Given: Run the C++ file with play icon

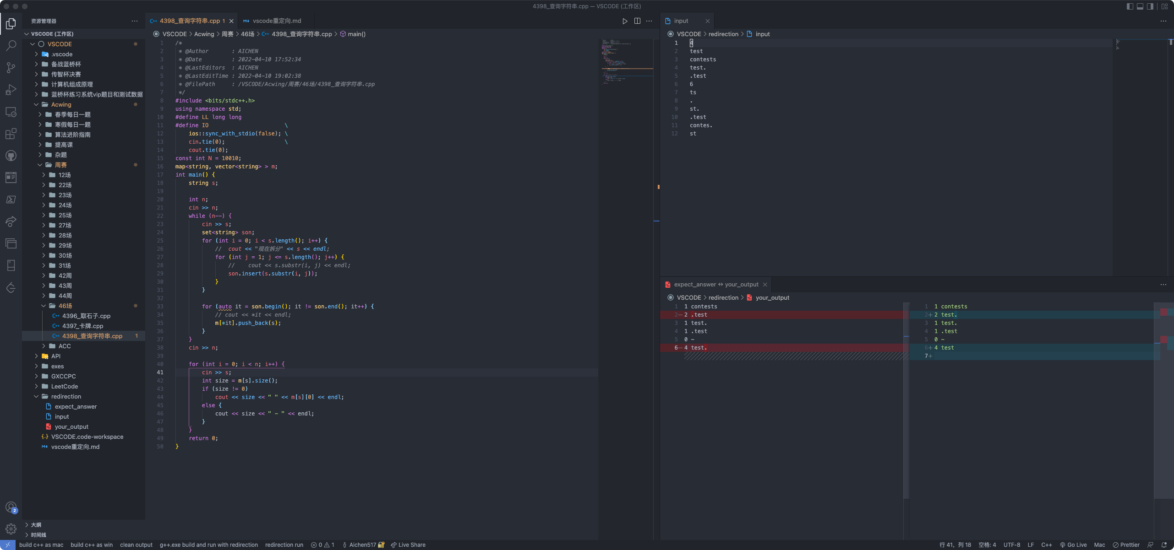Looking at the screenshot, I should click(x=625, y=21).
